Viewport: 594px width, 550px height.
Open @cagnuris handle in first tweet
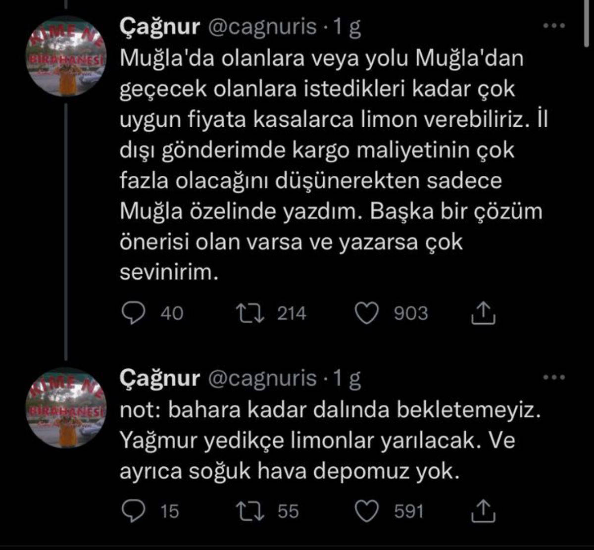pyautogui.click(x=260, y=28)
